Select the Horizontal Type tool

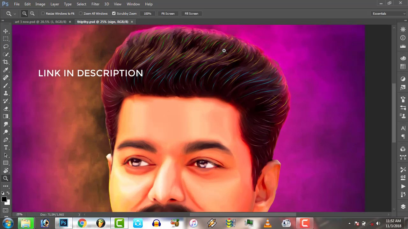tap(6, 148)
